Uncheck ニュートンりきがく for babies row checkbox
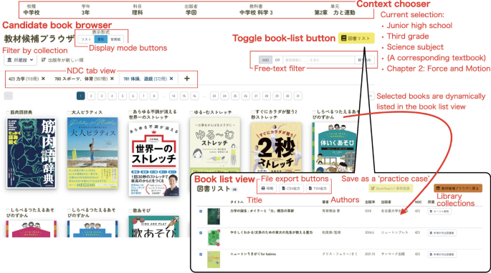Viewport: 491px width, 273px height. click(x=201, y=254)
